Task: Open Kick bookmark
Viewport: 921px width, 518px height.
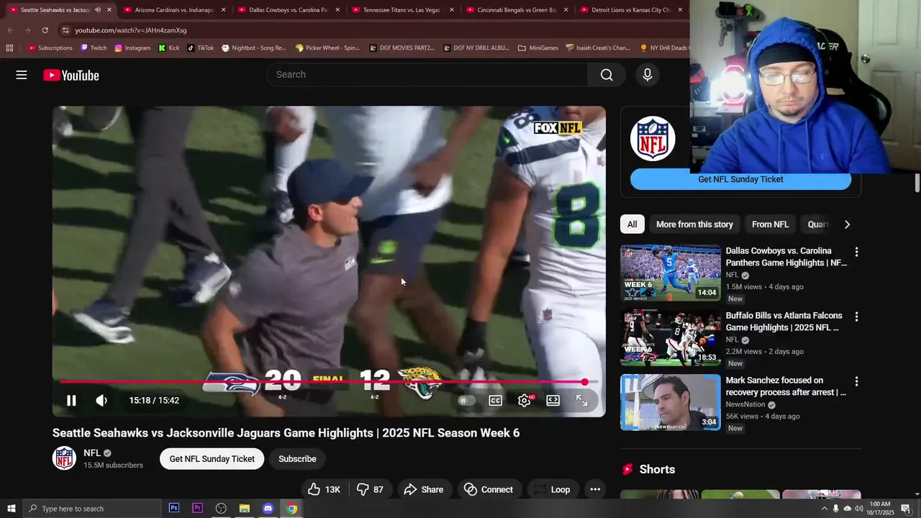Action: [x=169, y=48]
